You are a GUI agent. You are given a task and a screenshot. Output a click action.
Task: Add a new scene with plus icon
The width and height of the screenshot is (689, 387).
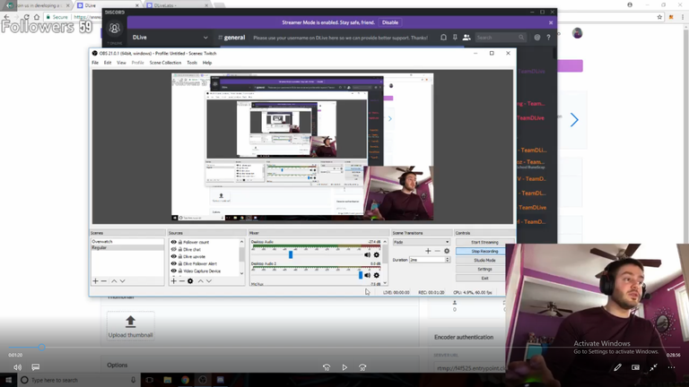95,281
